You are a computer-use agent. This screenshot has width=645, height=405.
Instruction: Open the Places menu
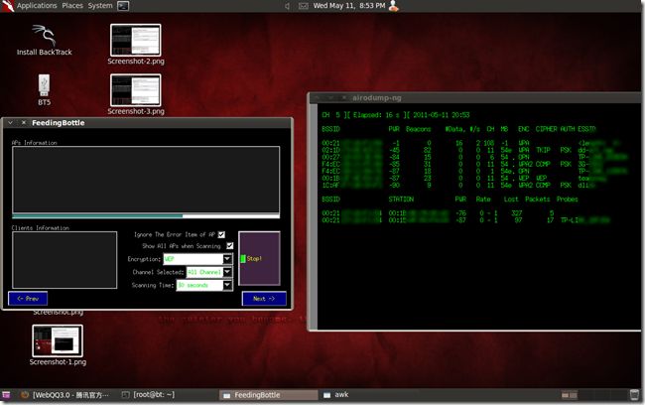pyautogui.click(x=72, y=6)
